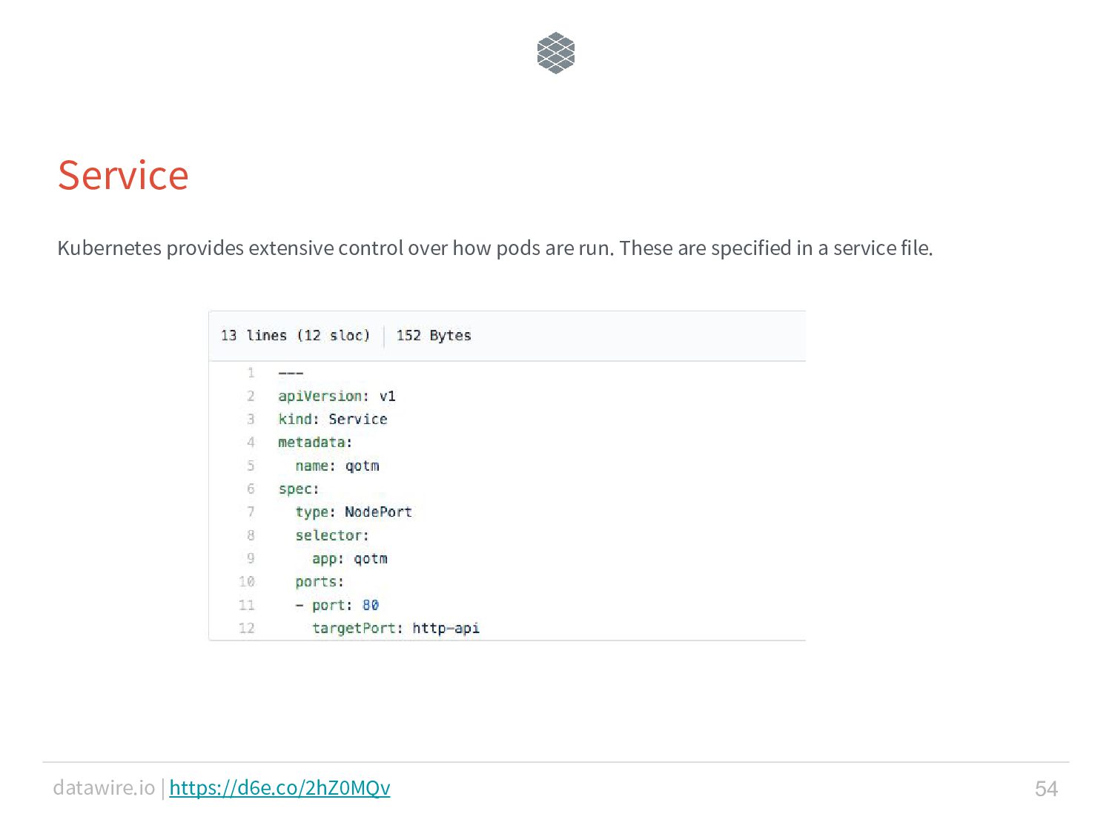Click code line 'type: NodePort'
The height and width of the screenshot is (834, 1112).
pos(354,512)
